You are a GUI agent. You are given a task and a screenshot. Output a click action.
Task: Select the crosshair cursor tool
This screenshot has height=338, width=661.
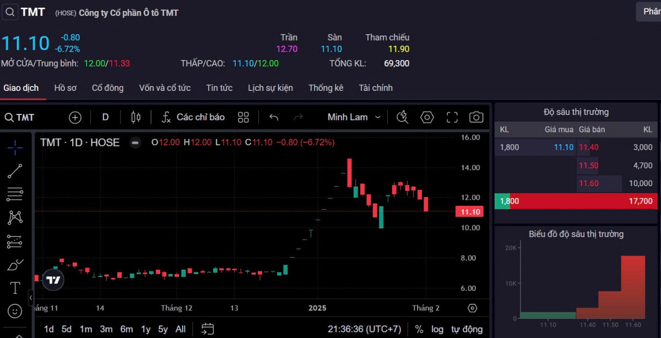coord(15,148)
